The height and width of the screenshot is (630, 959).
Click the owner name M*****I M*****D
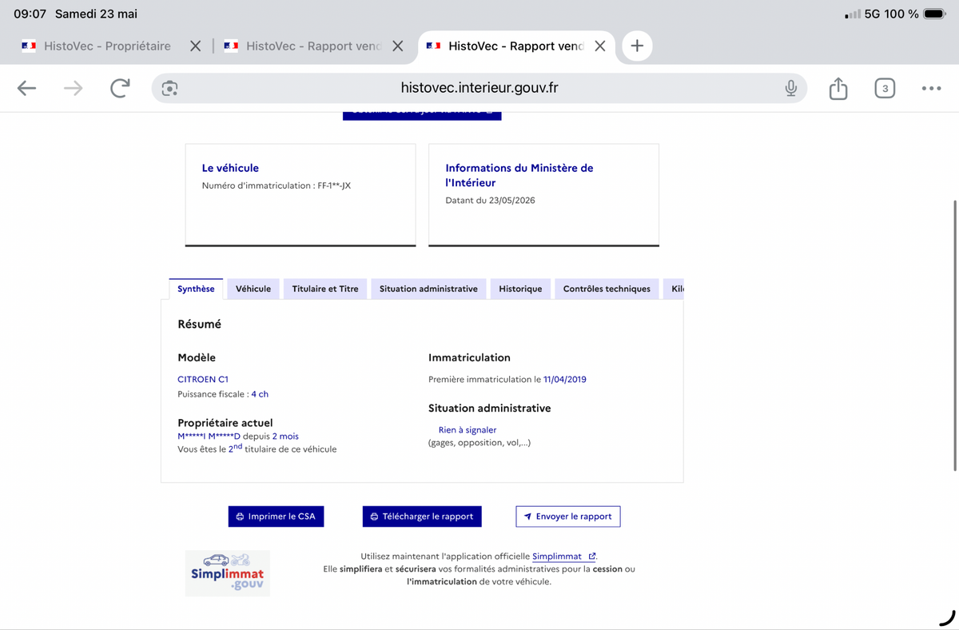coord(209,437)
